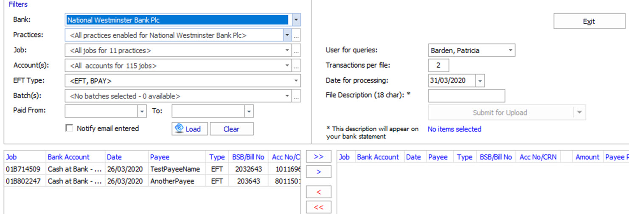Click the File Description text field
Screen dimensions: 629x214
coord(466,96)
